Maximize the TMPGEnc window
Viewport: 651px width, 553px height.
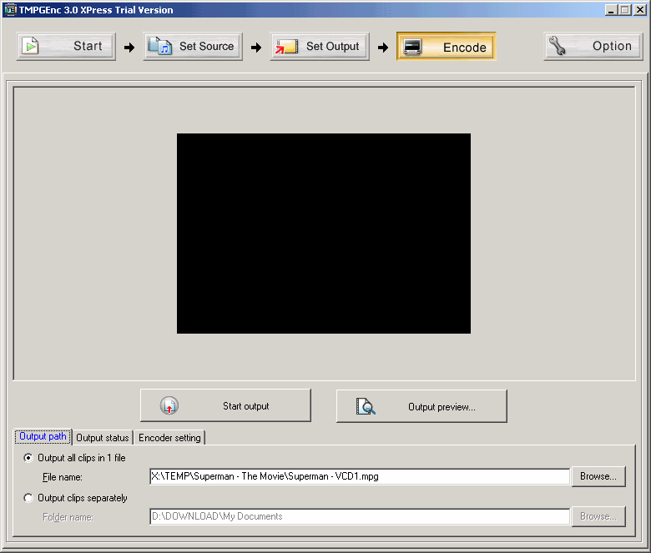point(625,10)
